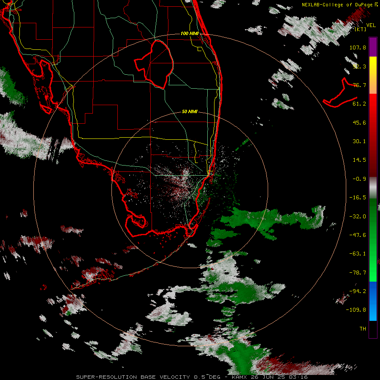380x380 pixels.
Task: Click the purple color bar segment
Action: point(373,47)
